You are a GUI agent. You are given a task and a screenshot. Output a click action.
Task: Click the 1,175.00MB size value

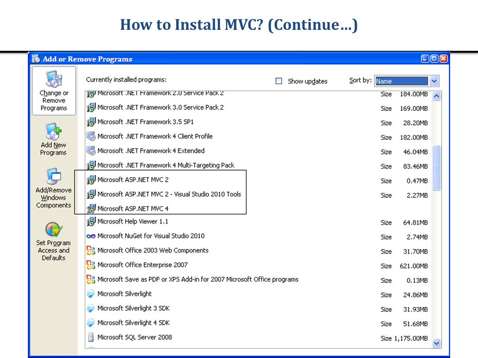pos(411,338)
